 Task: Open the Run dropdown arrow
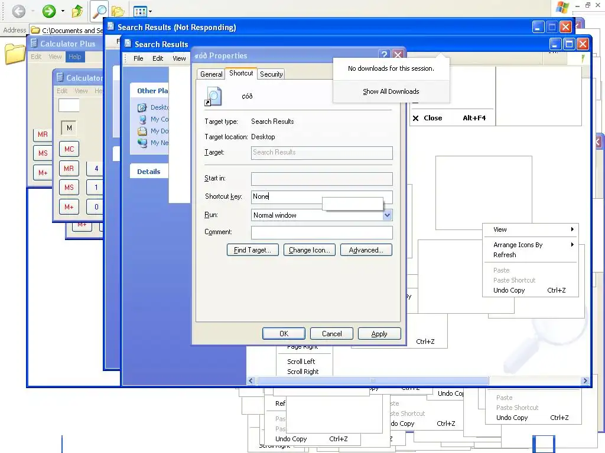[388, 215]
